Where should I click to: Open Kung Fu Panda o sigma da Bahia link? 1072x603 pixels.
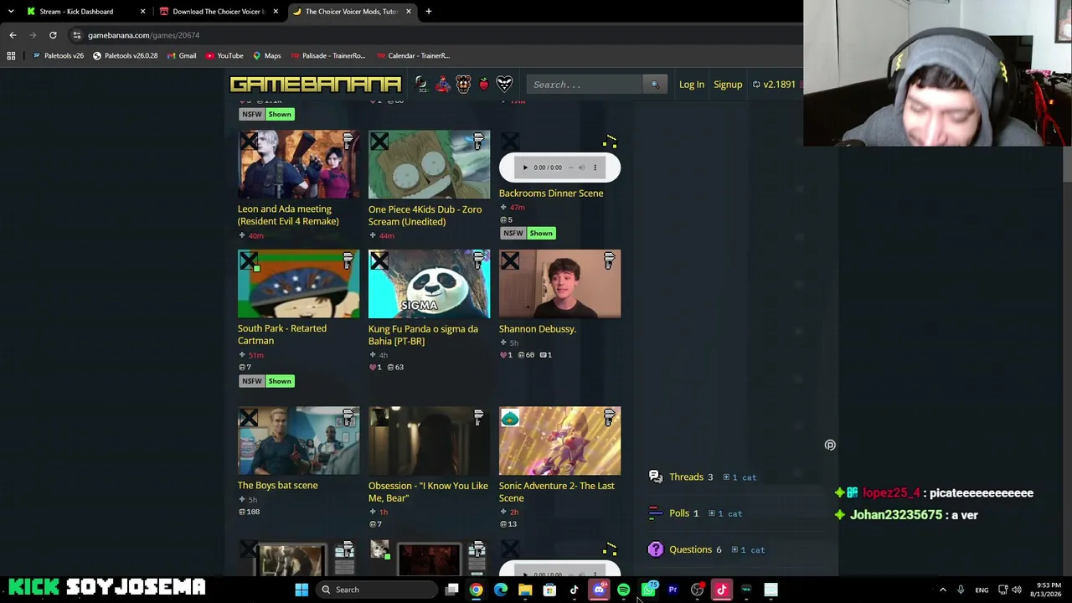tap(423, 335)
